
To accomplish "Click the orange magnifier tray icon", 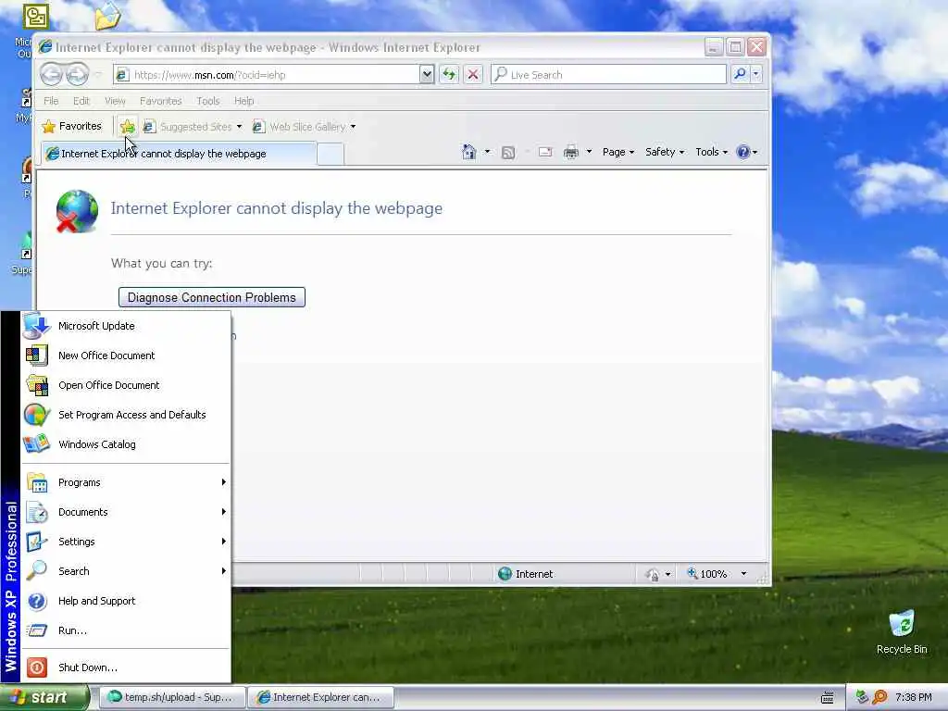I will 879,697.
